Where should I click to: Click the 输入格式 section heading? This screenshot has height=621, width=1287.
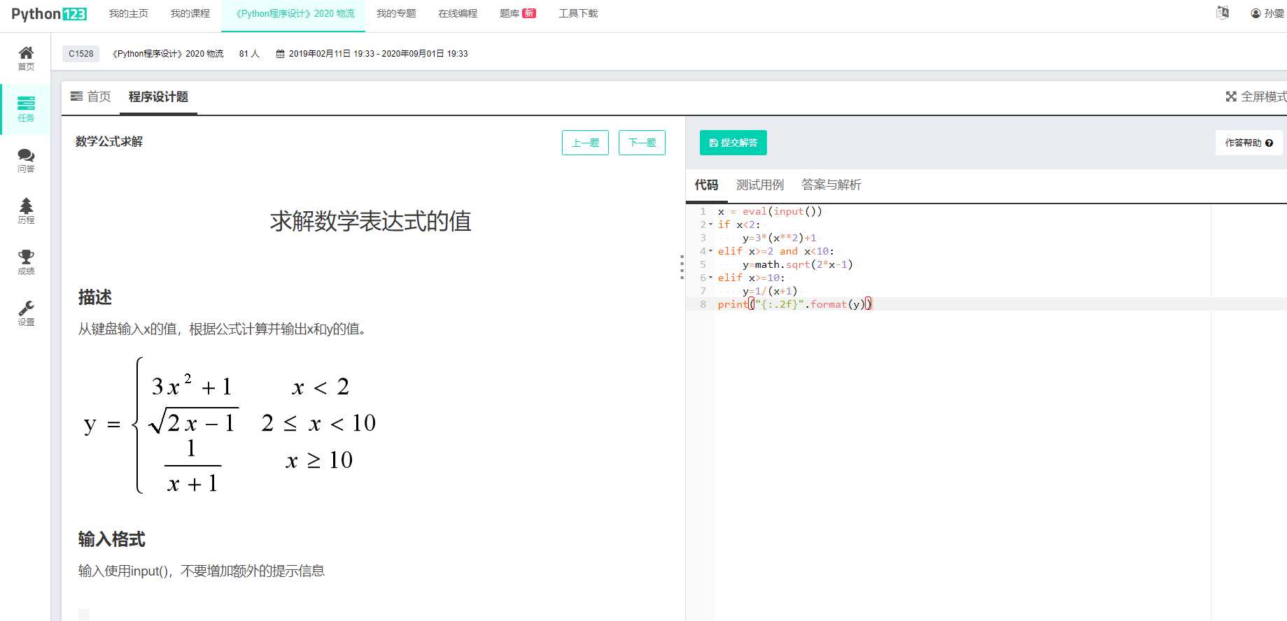coord(112,539)
